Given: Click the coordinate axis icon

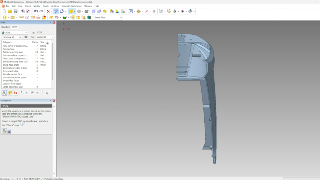Looking at the screenshot, I should tap(161, 11).
